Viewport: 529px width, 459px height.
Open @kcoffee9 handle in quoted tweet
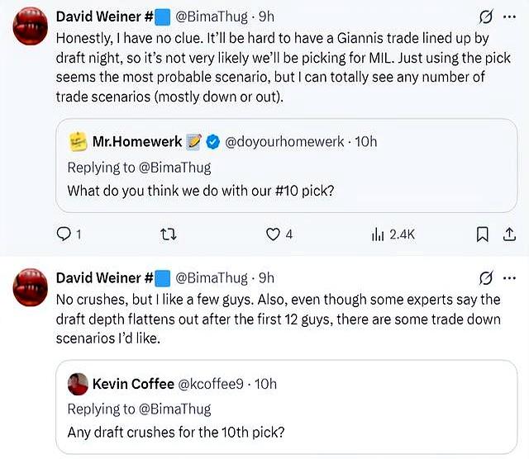pyautogui.click(x=210, y=384)
